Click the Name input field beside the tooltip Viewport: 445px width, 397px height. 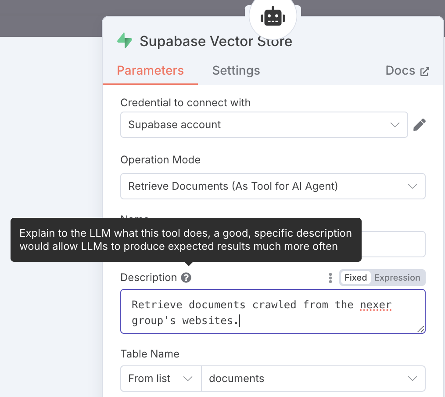[x=393, y=244]
